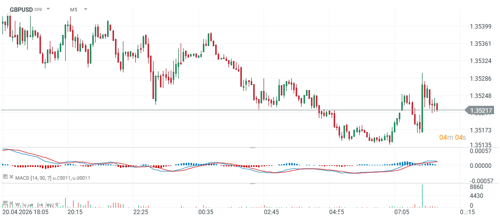
Task: Click the CFD tag beside GBPUSD
Action: 38,10
